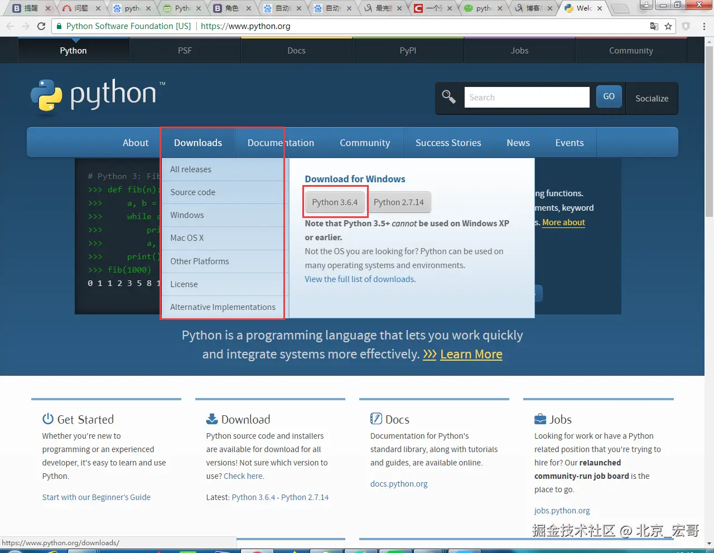Viewport: 714px width, 553px height.
Task: Click the browser forward arrow
Action: (x=26, y=26)
